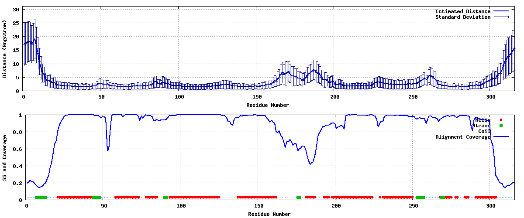Click the upper chart's 100 residue tick label
The image size is (524, 218).
(179, 97)
